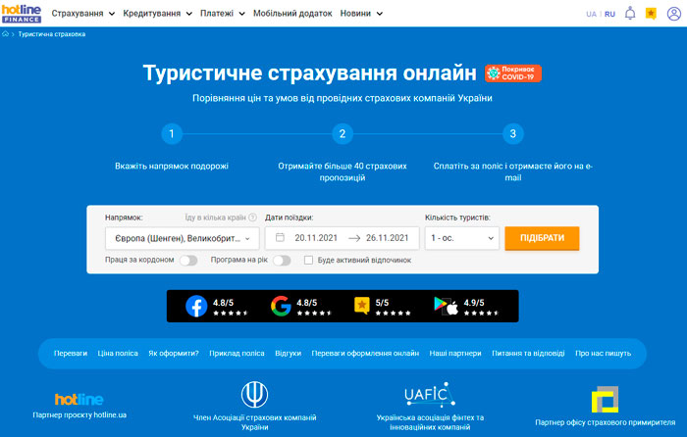Click the Google rating icon
Screen dimensions: 687x437
pos(281,307)
